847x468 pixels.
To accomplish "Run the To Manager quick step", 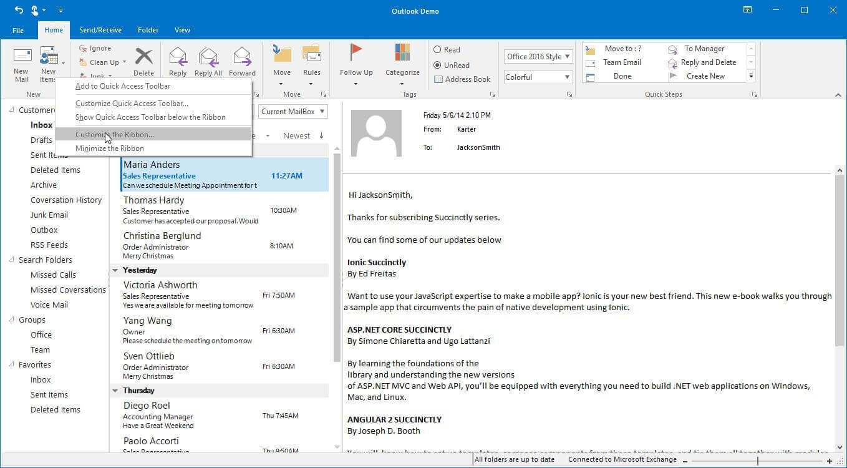I will click(706, 49).
